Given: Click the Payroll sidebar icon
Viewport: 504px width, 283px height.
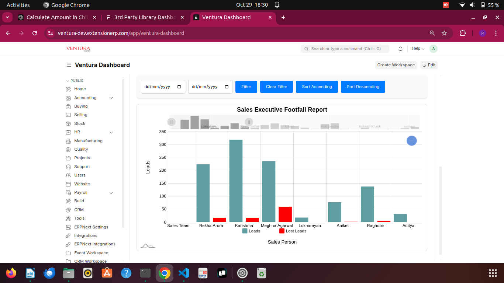Looking at the screenshot, I should 68,192.
